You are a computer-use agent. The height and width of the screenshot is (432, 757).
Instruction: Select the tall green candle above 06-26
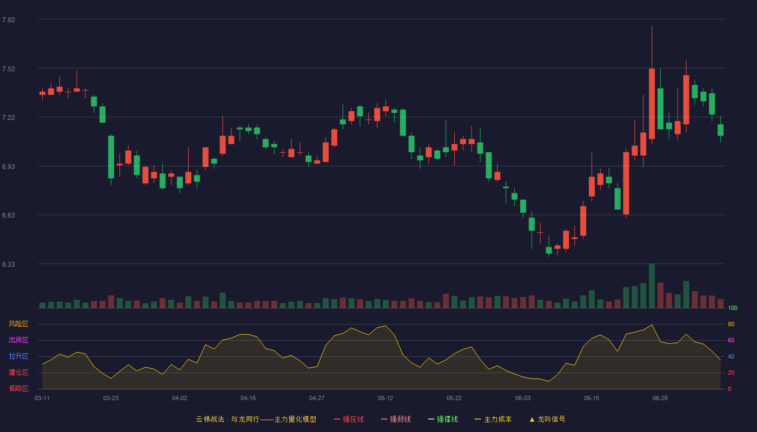660,109
